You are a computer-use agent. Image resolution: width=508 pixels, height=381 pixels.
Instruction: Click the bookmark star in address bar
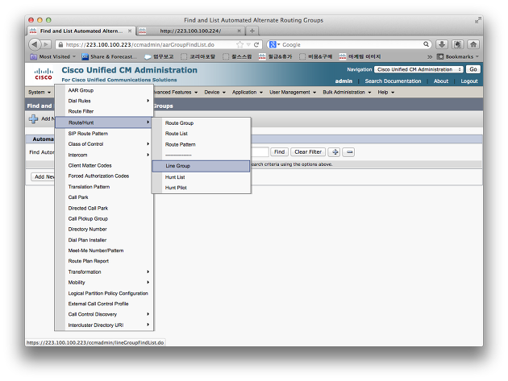[x=239, y=44]
